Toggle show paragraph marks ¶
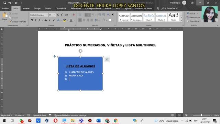220x124 pixels. click(113, 15)
